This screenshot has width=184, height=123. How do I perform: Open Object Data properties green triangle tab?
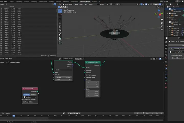coord(166,81)
